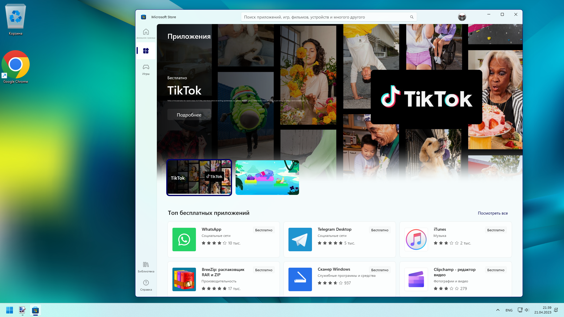Open Посмотреть все link for top free apps
Viewport: 564px width, 317px height.
tap(493, 213)
